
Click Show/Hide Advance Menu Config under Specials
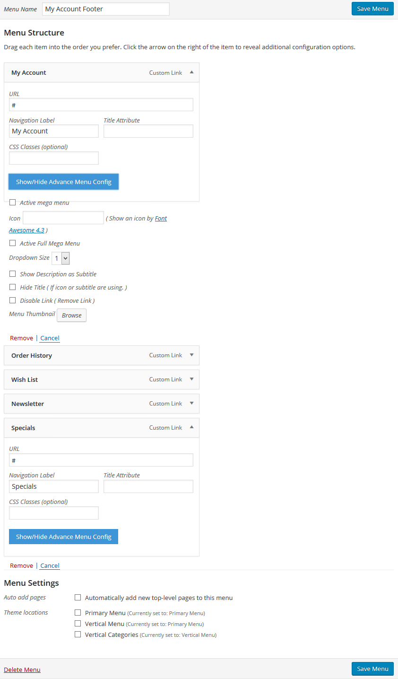pyautogui.click(x=63, y=537)
